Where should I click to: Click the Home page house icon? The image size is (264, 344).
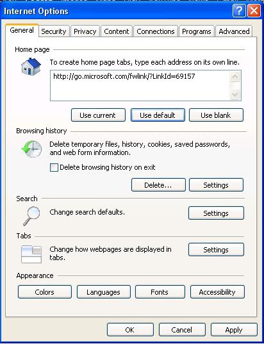point(31,66)
